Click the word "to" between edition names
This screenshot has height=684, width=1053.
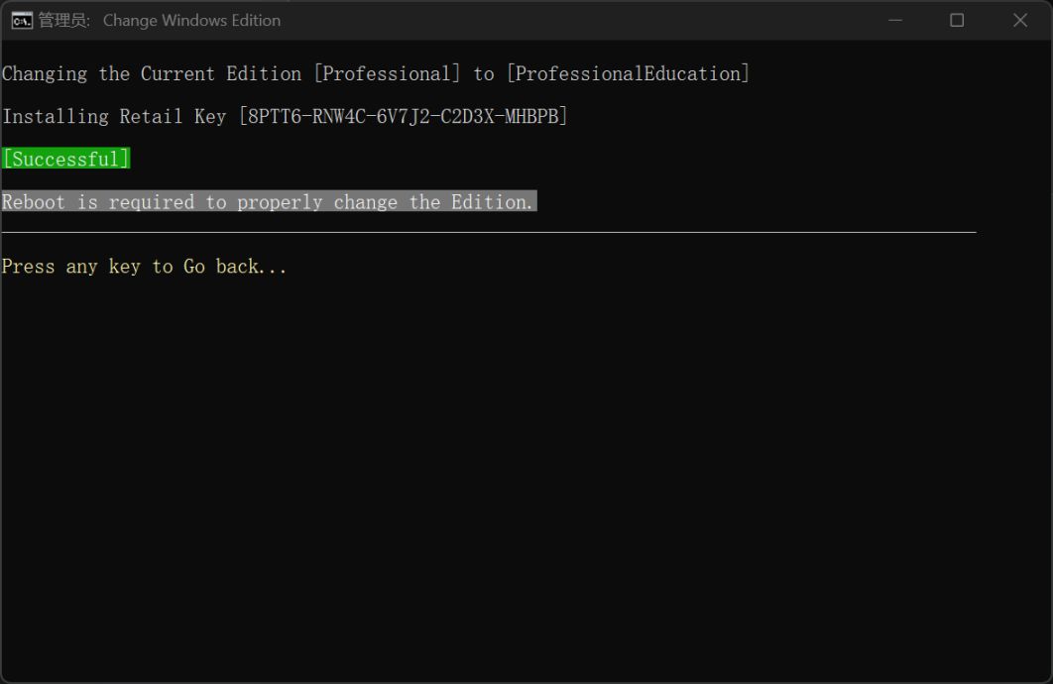[x=484, y=74]
